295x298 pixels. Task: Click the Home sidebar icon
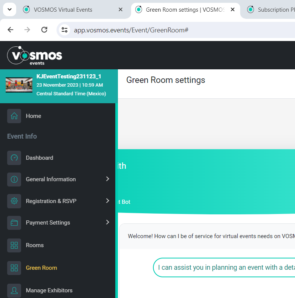coord(14,116)
